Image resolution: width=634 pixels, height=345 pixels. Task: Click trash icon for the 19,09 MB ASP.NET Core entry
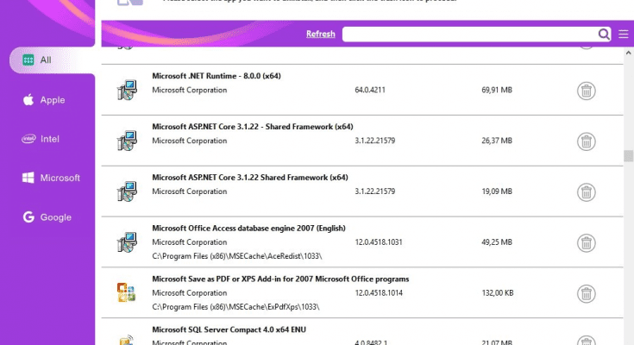pyautogui.click(x=586, y=192)
